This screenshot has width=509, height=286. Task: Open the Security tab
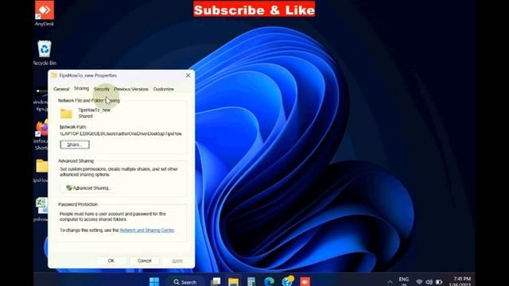(102, 89)
